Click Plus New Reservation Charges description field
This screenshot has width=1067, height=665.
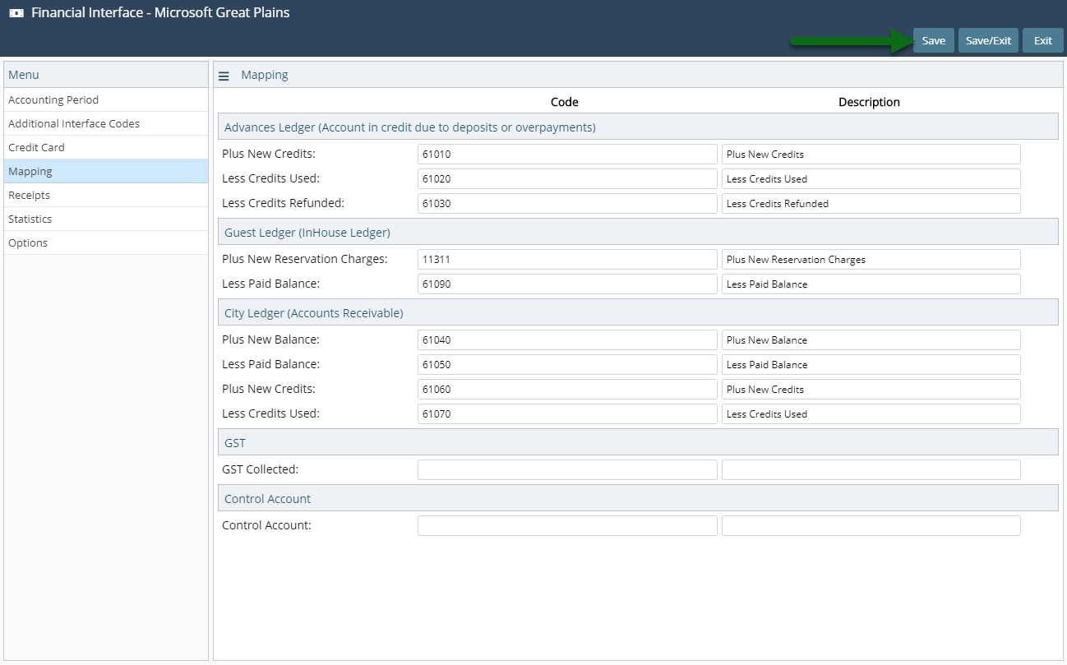[x=871, y=259]
